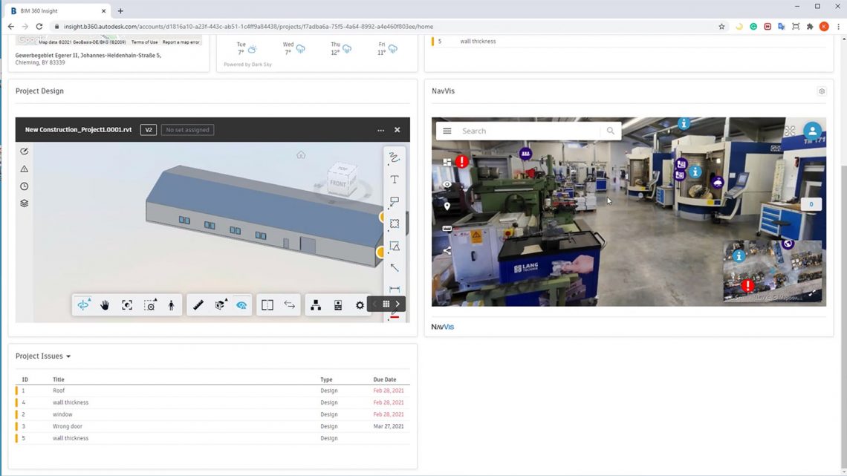Open the three-dot overflow menu on the model viewer
Viewport: 847px width, 476px height.
pos(380,130)
